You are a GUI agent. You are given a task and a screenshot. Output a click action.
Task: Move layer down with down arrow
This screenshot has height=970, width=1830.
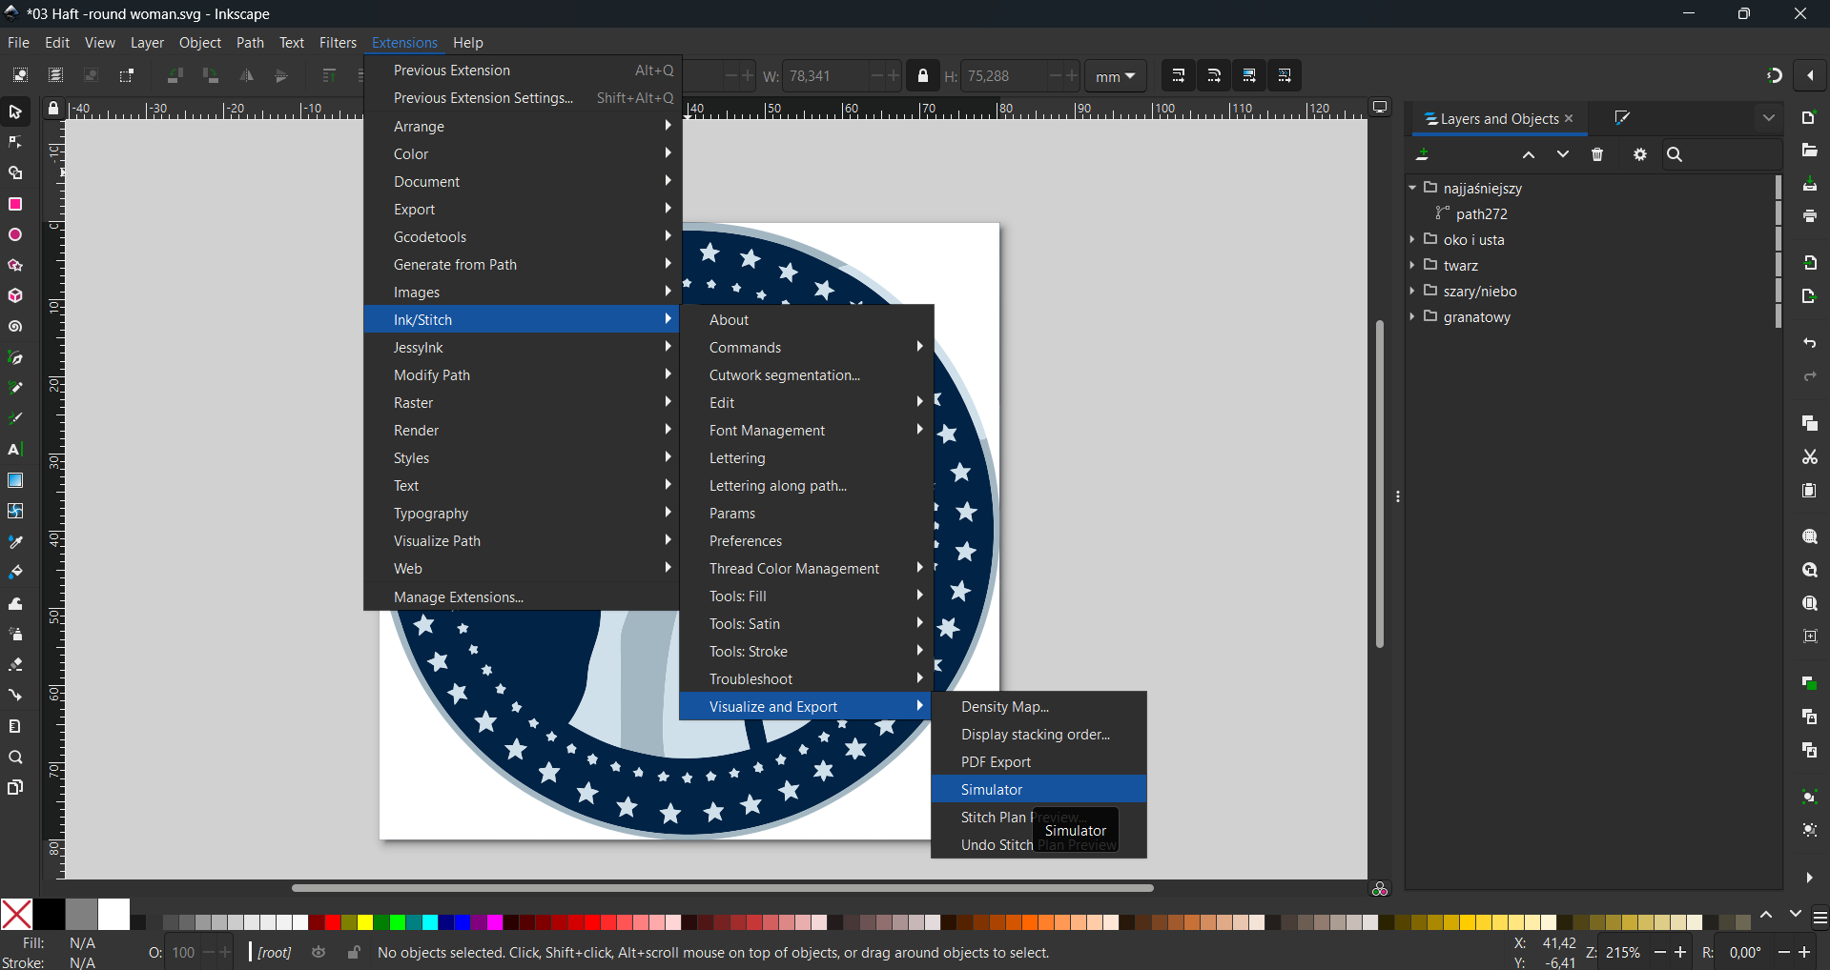1562,154
